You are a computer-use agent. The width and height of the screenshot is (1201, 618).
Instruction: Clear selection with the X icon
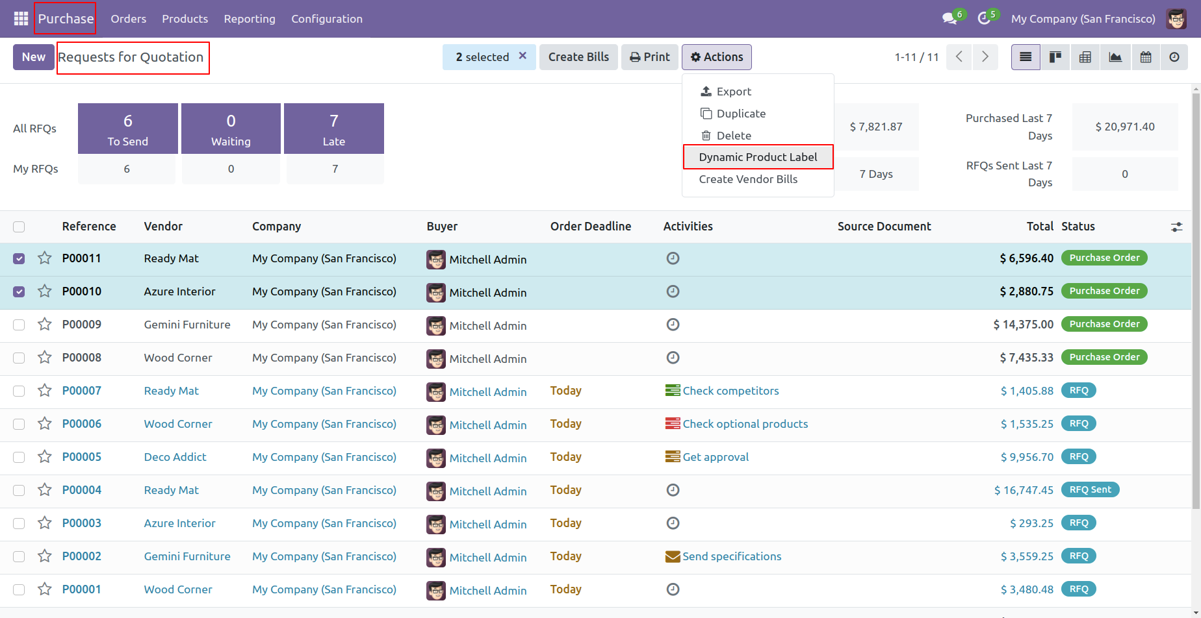[523, 56]
